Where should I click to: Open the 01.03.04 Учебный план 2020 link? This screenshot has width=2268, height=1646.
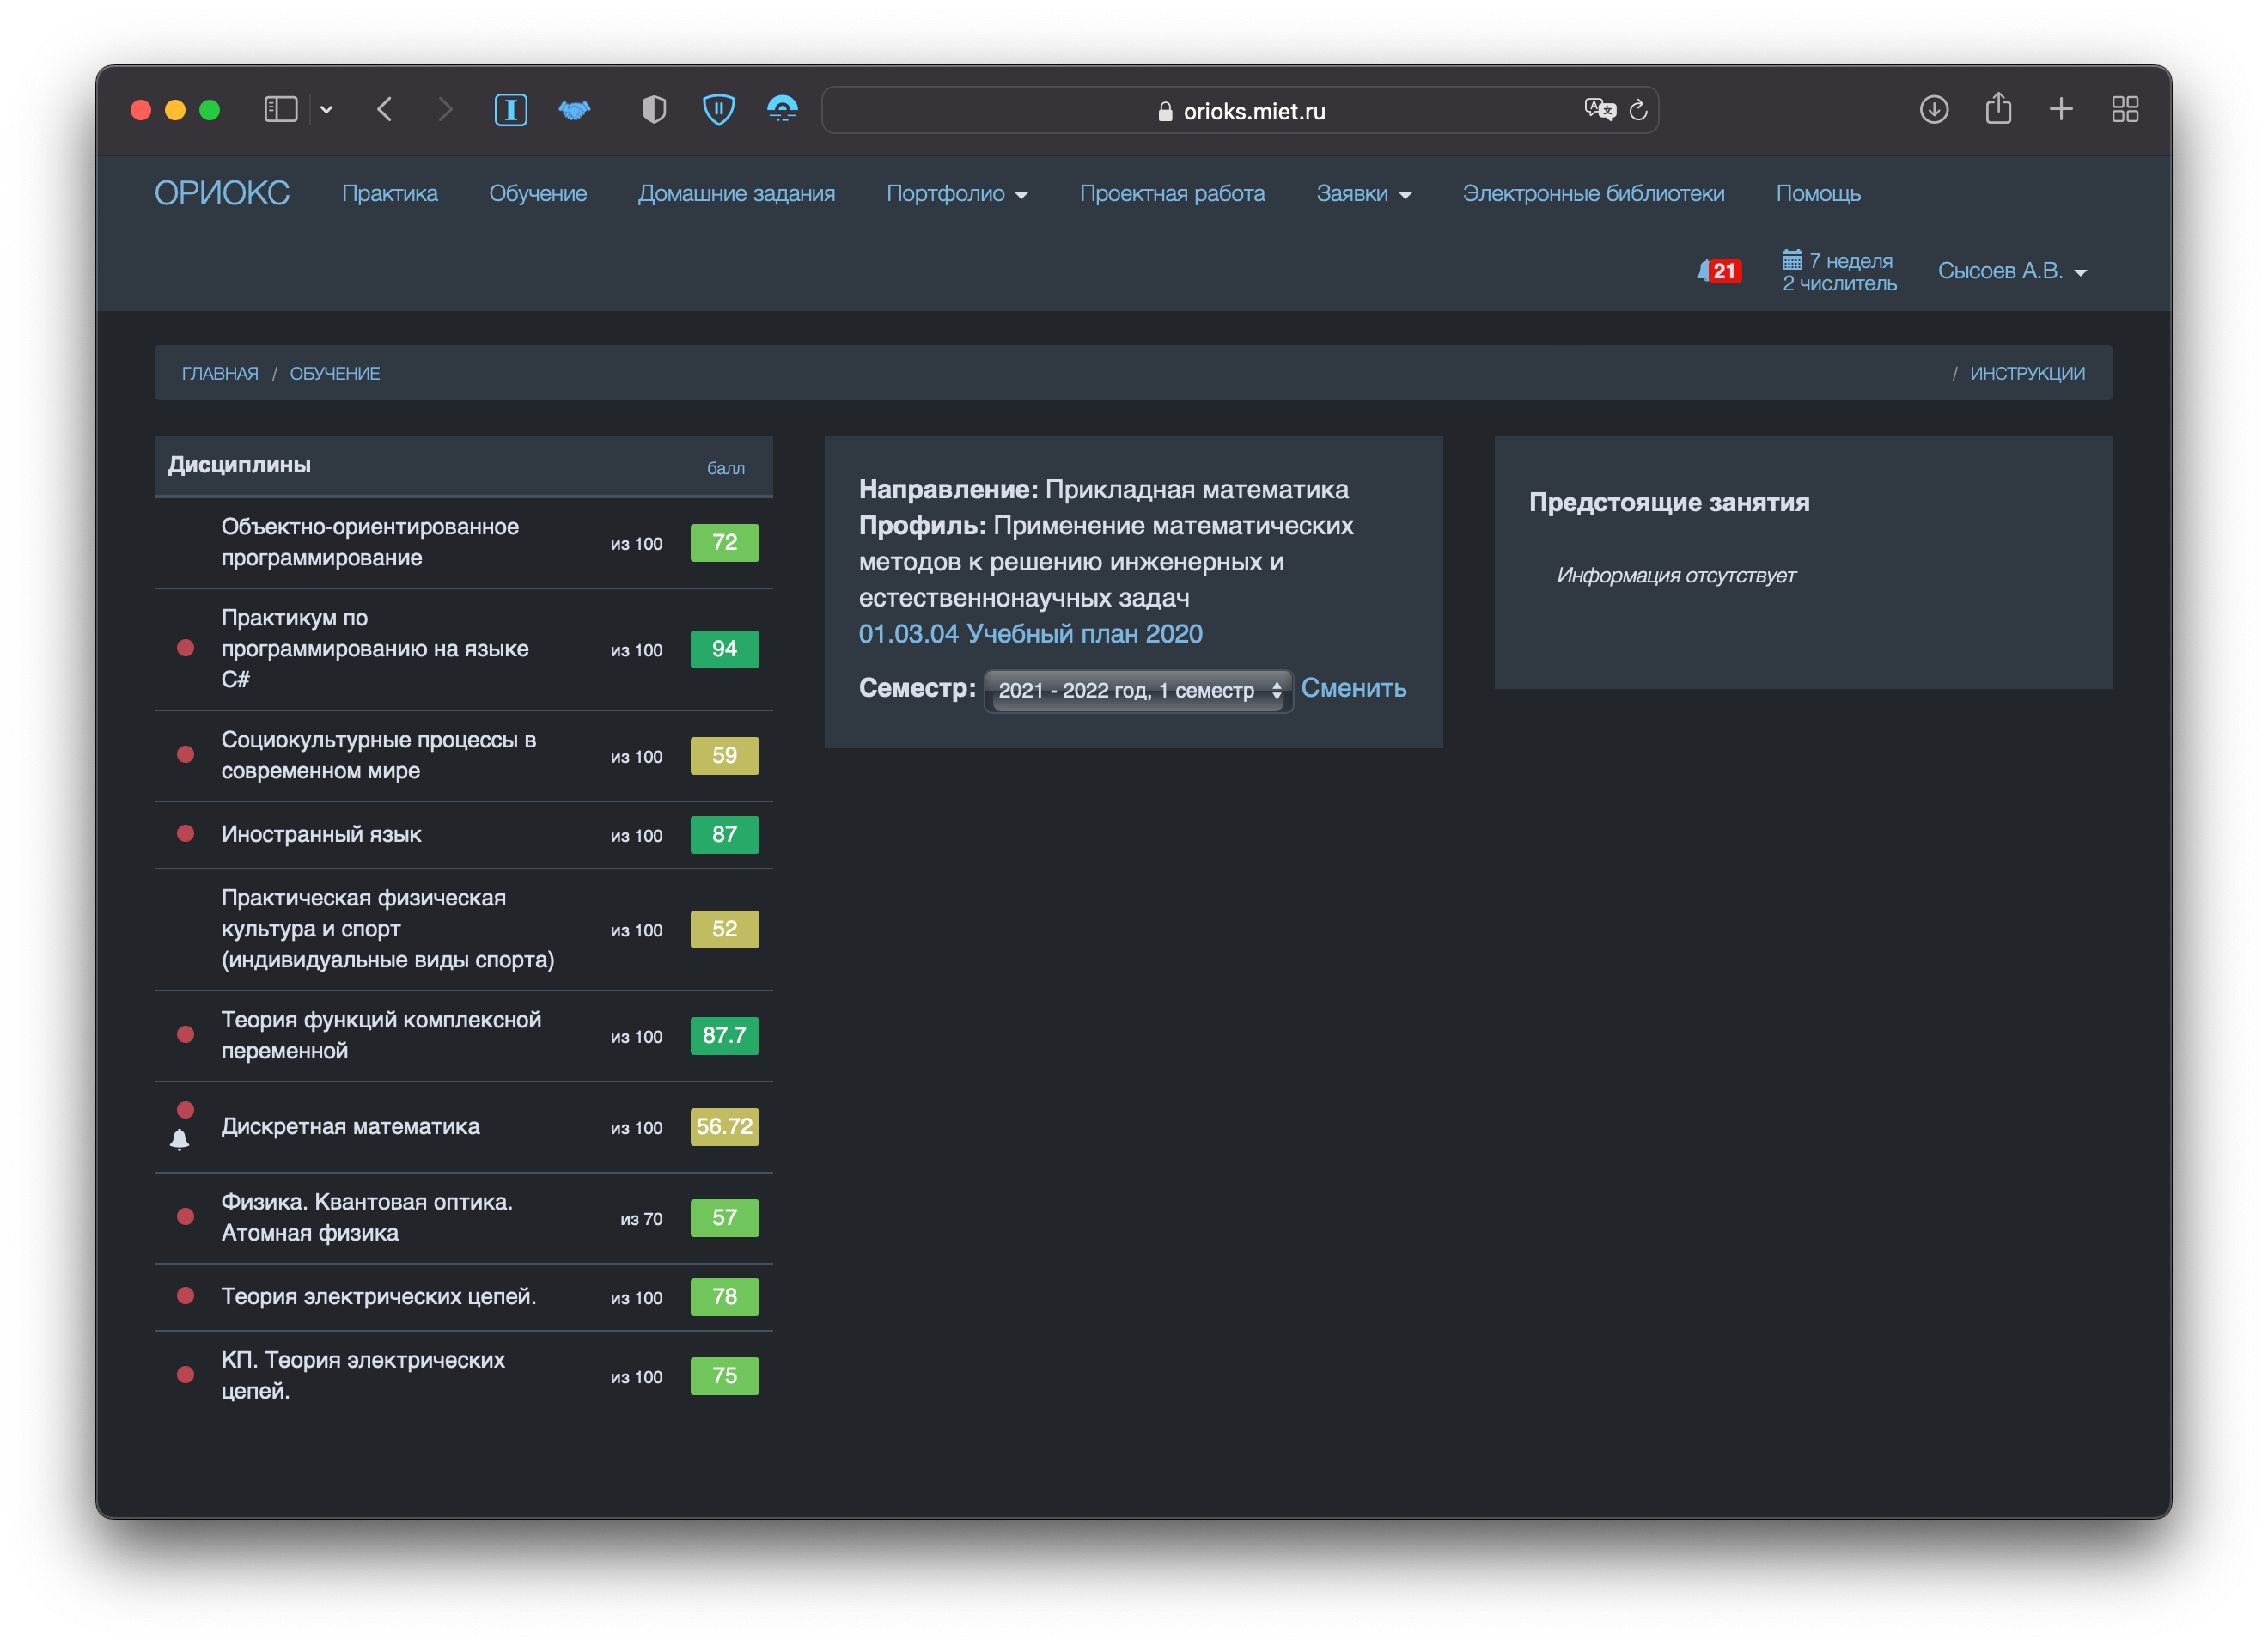click(1030, 634)
